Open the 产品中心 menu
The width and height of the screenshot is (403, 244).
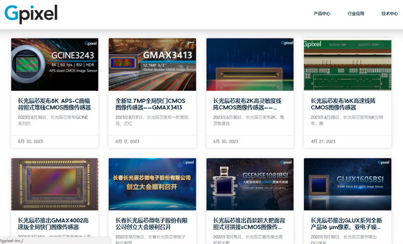[x=322, y=14]
